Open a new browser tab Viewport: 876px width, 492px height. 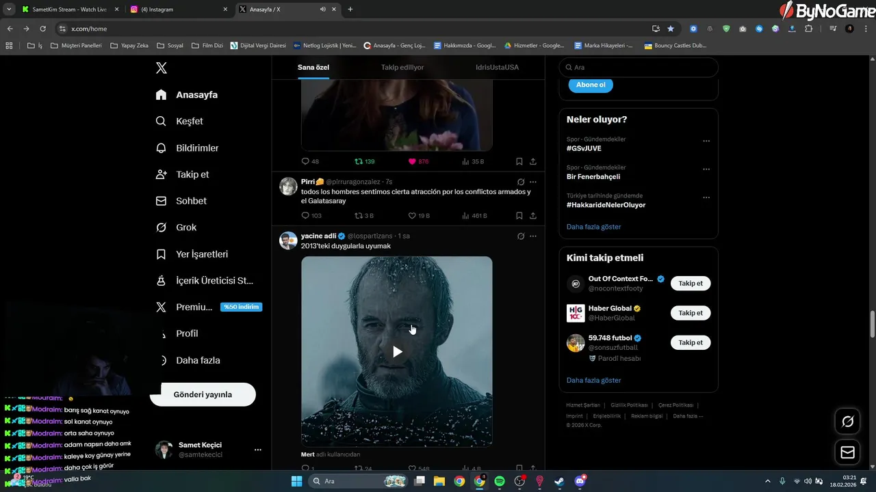350,10
